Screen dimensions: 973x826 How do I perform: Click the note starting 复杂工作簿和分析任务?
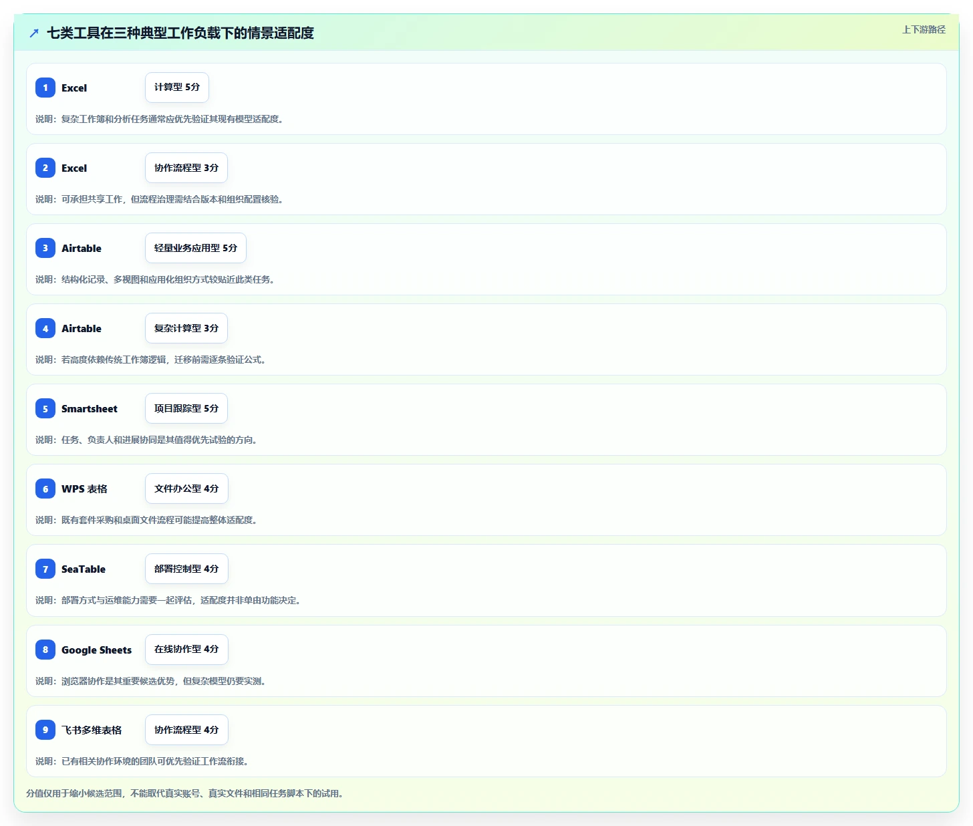tap(160, 119)
